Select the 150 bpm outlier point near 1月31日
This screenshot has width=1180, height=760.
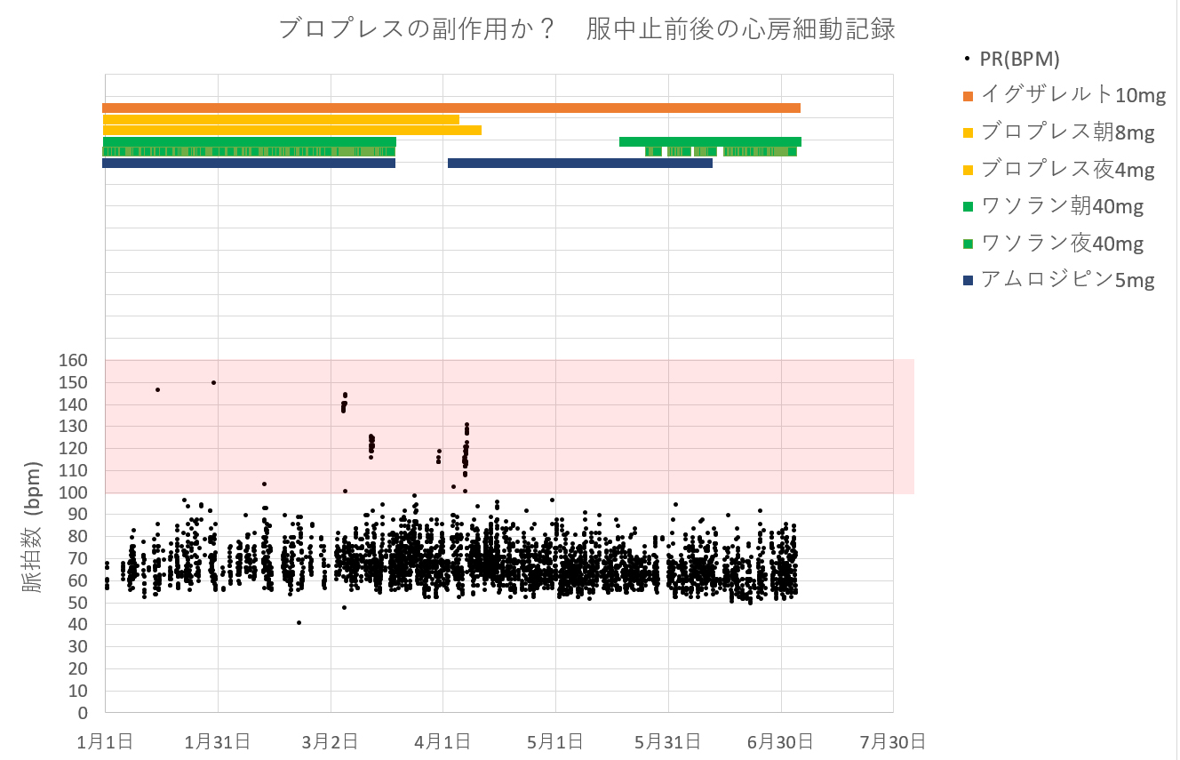[x=214, y=382]
